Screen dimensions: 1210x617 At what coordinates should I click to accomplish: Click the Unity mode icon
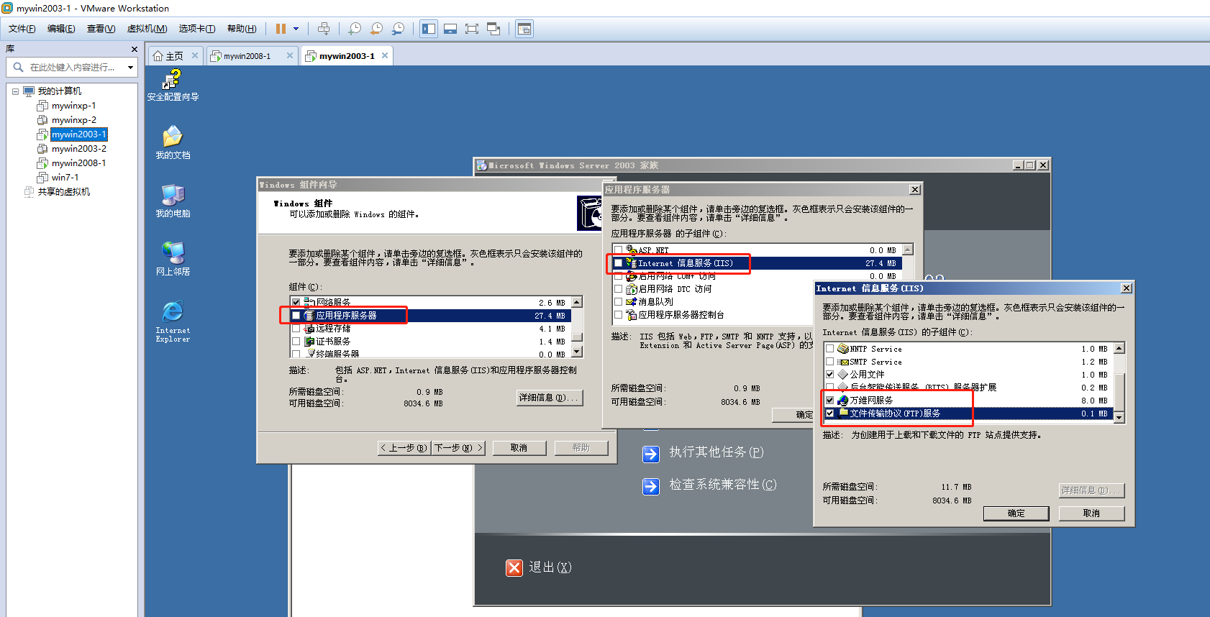pos(493,29)
